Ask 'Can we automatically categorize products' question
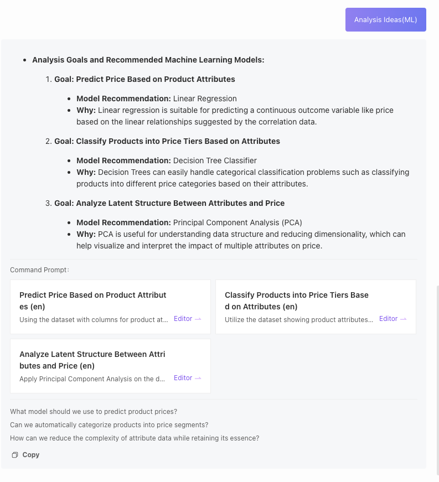This screenshot has width=439, height=482. [109, 425]
